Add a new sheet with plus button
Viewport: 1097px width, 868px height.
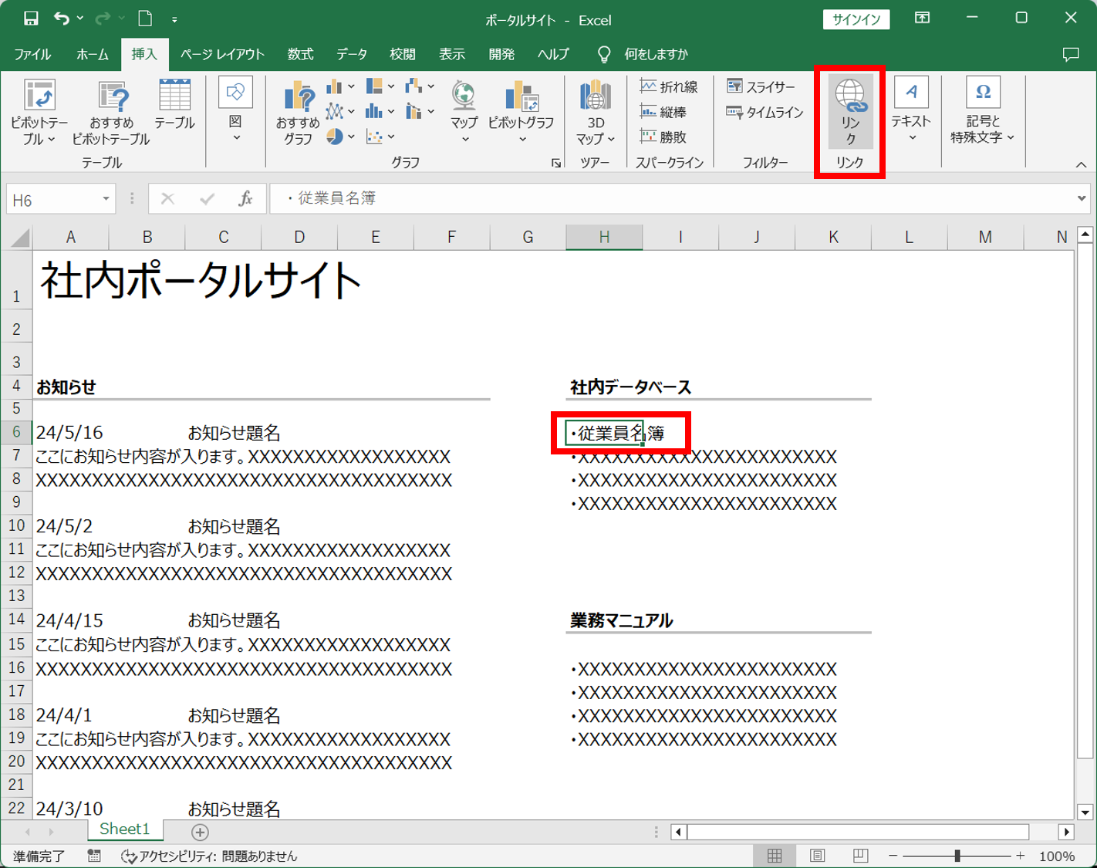200,832
